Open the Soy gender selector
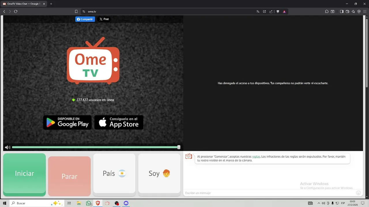369x207 pixels. point(159,173)
